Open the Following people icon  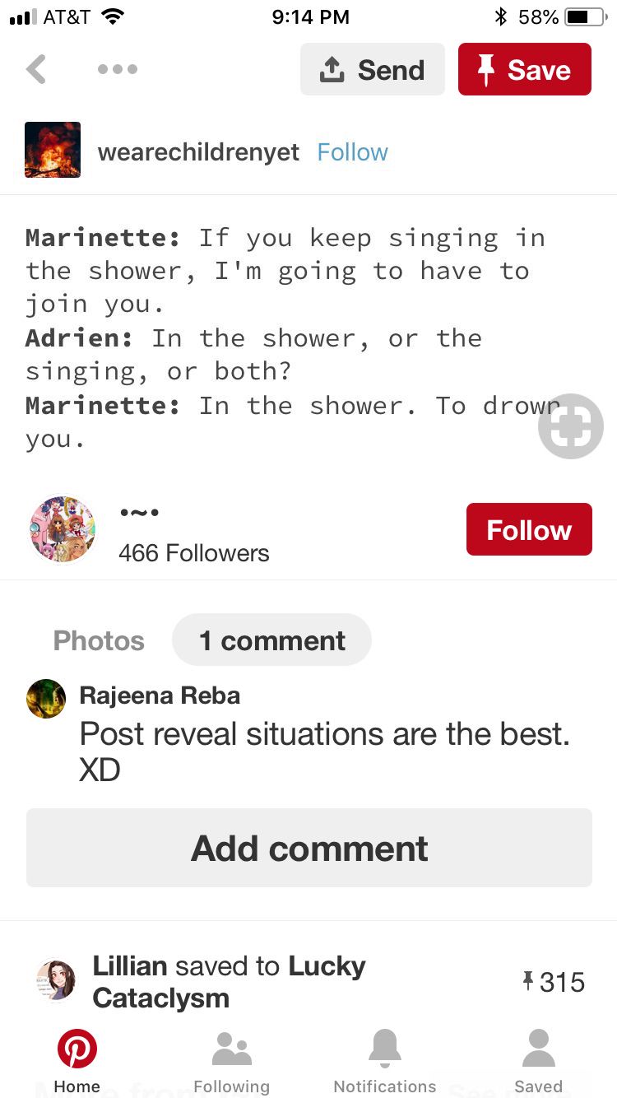232,1049
